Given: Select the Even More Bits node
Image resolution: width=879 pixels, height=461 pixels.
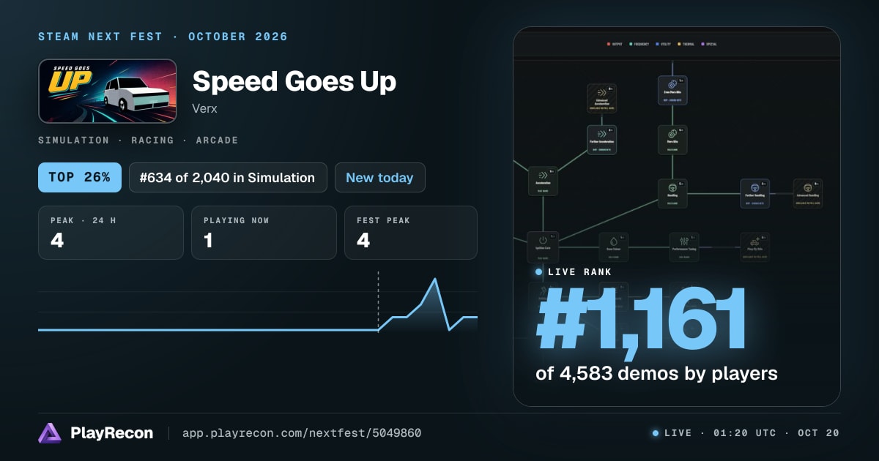Looking at the screenshot, I should (672, 91).
